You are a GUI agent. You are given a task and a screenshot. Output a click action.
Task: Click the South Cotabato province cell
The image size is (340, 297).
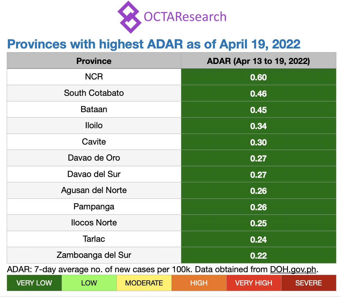coord(94,93)
